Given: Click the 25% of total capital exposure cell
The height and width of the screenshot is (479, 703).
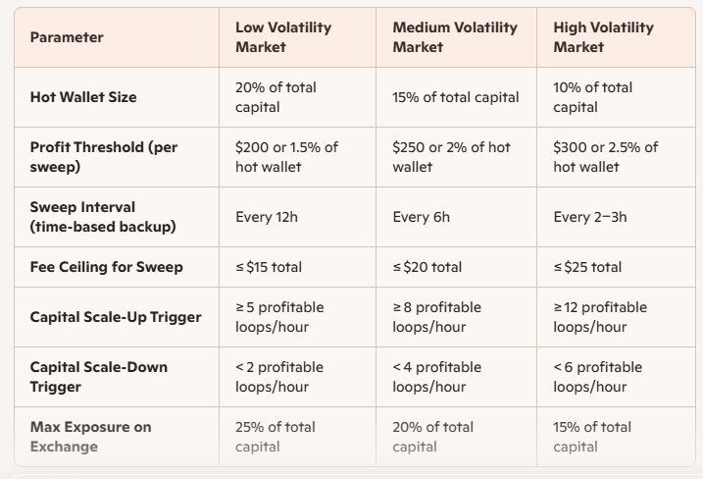Looking at the screenshot, I should 276,437.
